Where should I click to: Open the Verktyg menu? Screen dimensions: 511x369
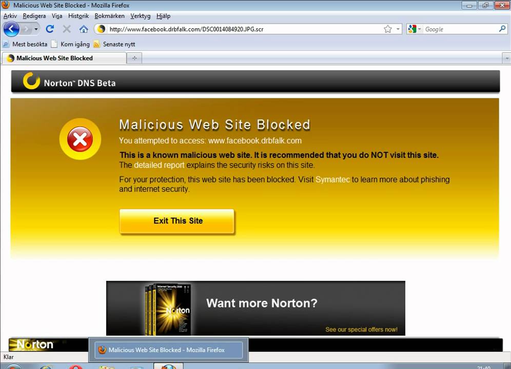click(x=140, y=16)
